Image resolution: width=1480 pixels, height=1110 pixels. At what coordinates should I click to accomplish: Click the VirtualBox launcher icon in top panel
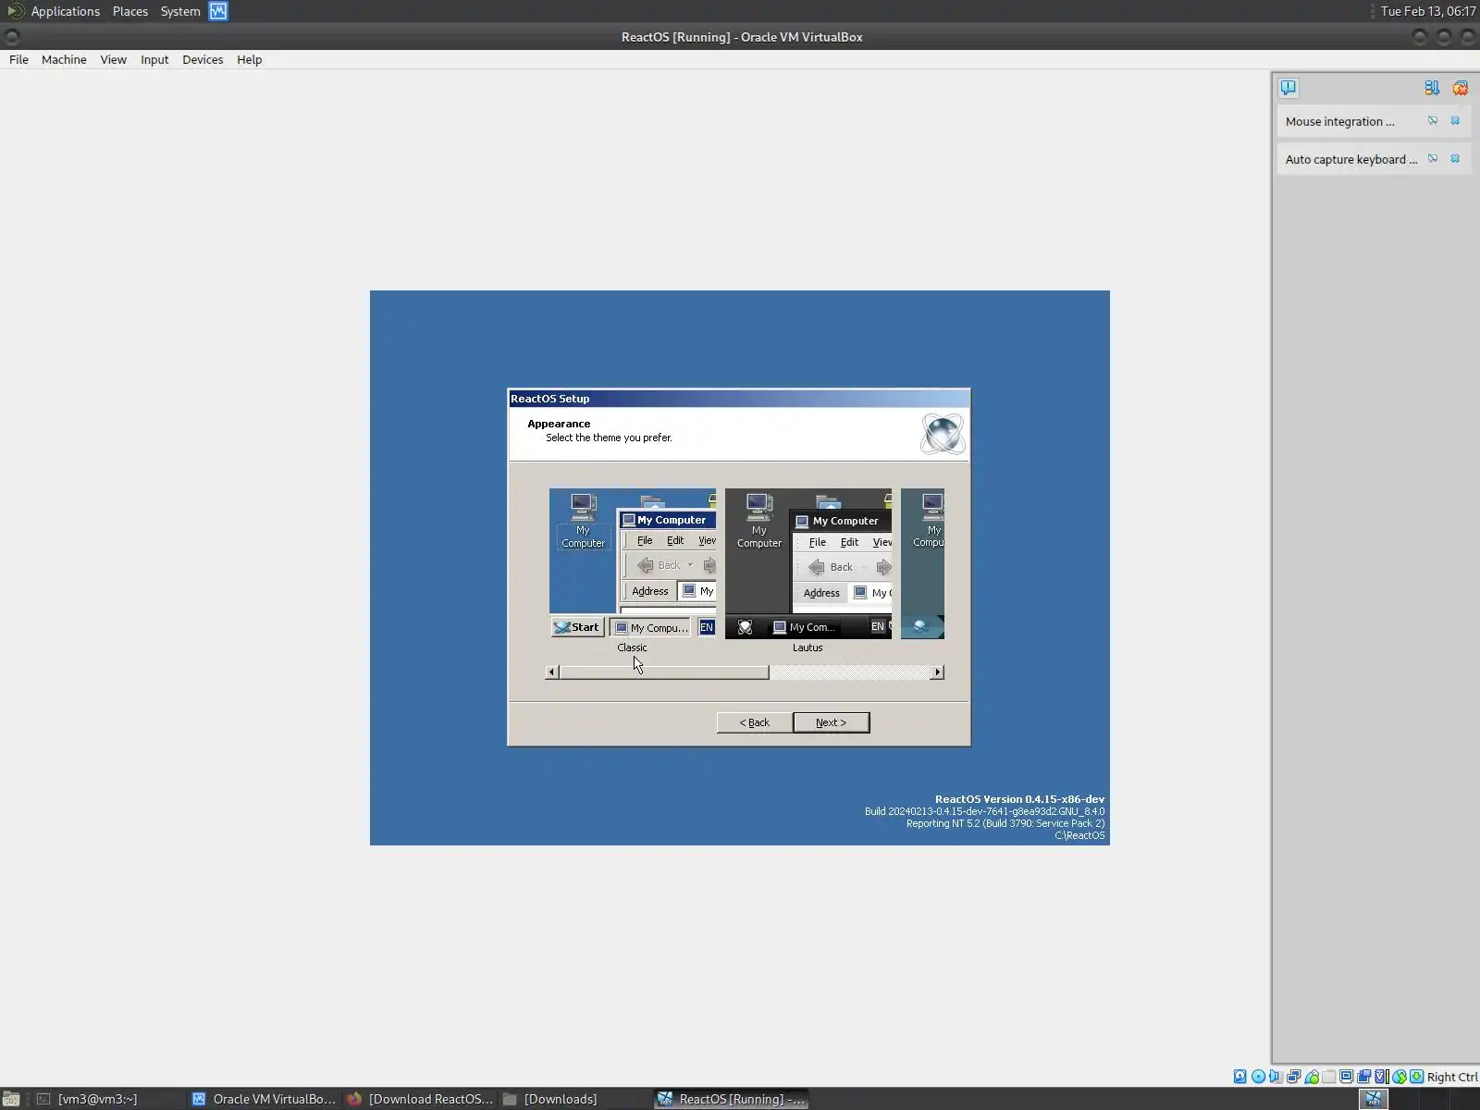218,11
